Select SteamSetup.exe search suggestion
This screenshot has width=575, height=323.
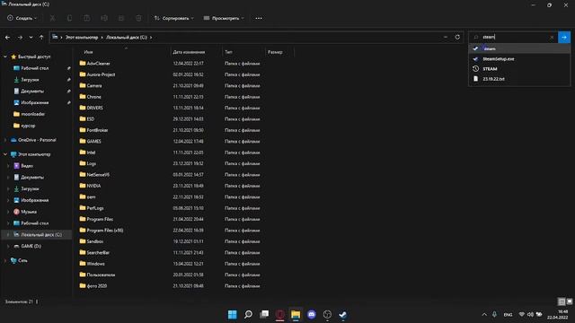519,58
